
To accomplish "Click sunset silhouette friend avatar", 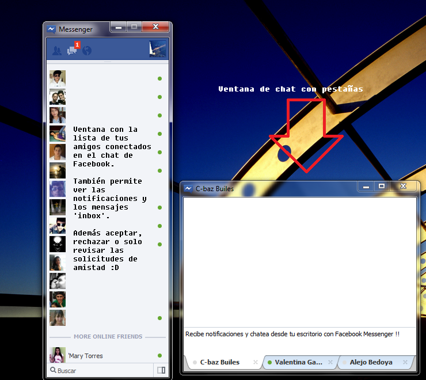I will 58,170.
